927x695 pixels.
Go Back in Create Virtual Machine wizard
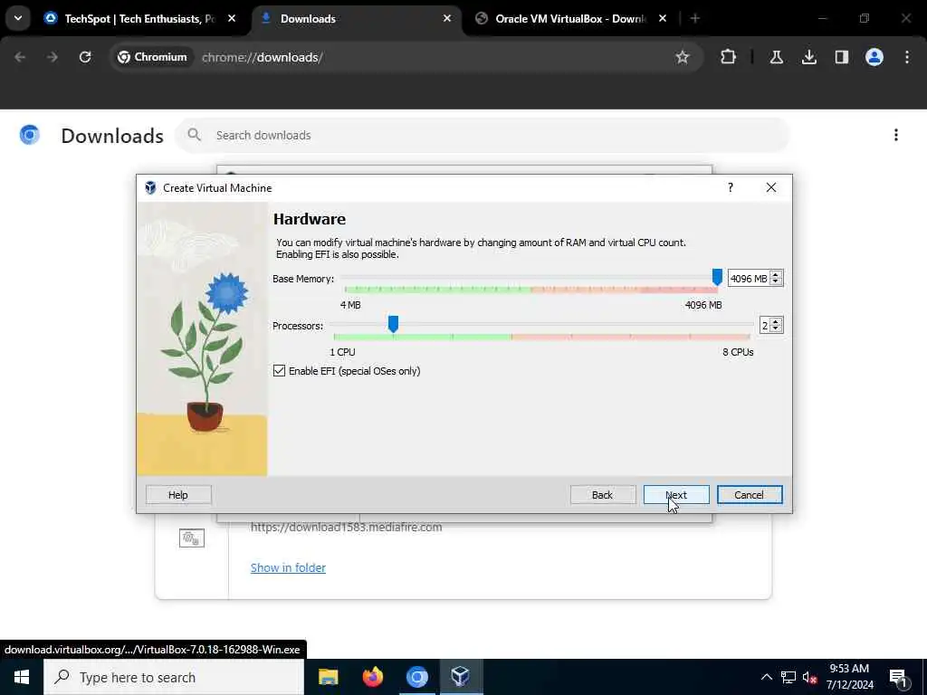coord(602,495)
